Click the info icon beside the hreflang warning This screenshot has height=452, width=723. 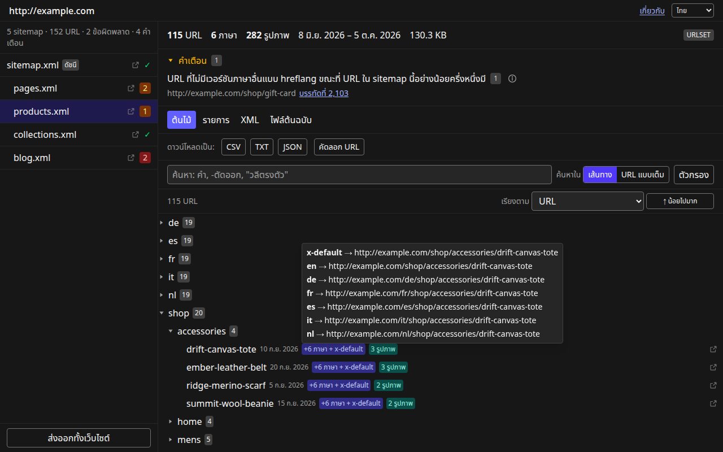(x=512, y=79)
